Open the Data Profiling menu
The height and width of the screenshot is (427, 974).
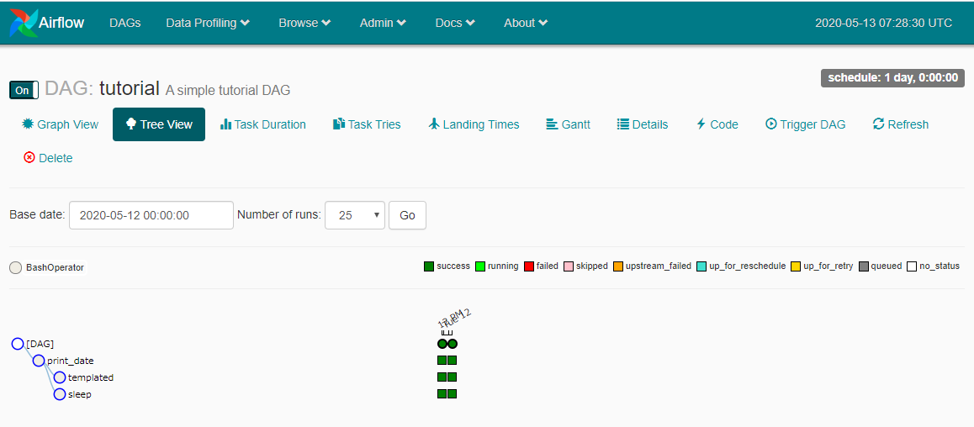(208, 23)
